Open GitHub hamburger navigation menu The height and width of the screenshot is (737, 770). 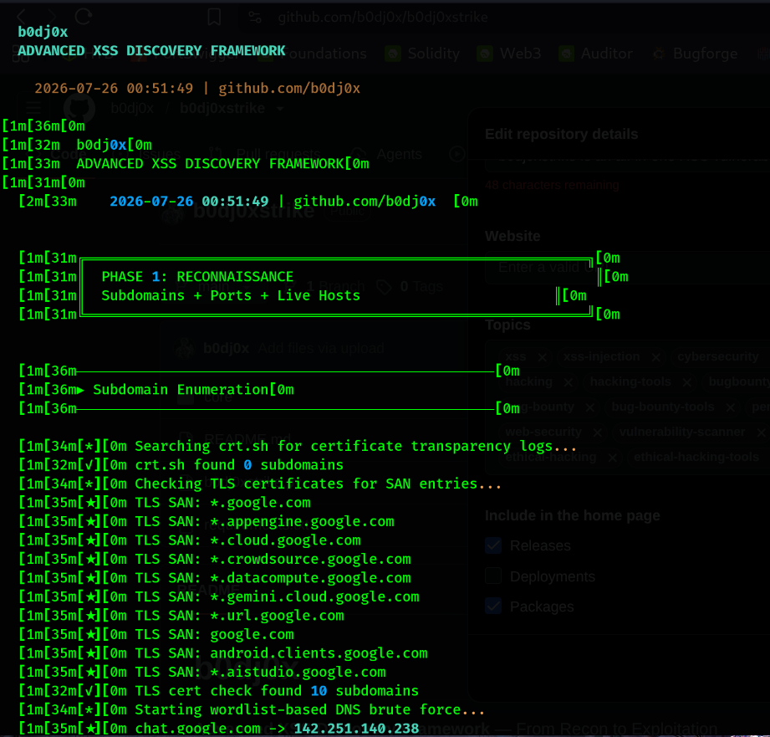[x=33, y=107]
